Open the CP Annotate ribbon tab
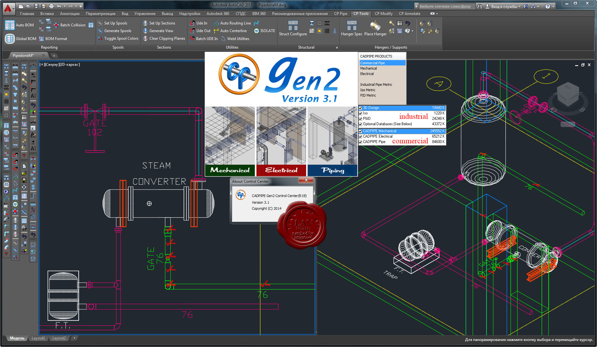Screen dimensions: 597x347 [x=409, y=14]
